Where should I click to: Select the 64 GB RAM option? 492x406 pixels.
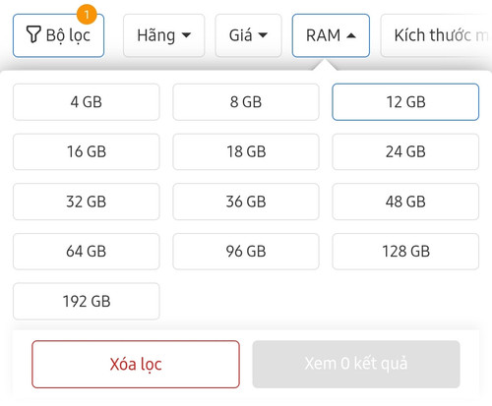coord(87,252)
